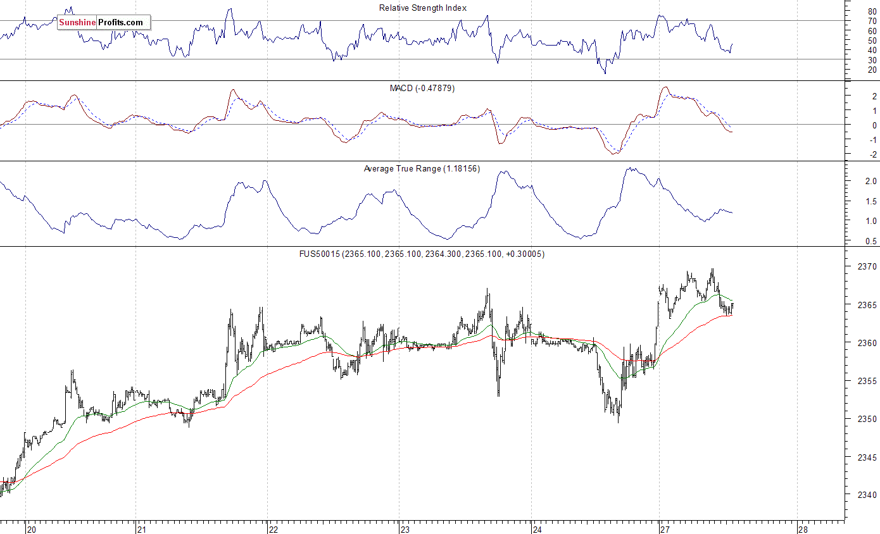Click the RSI 70 level label
The height and width of the screenshot is (534, 880).
pos(872,21)
